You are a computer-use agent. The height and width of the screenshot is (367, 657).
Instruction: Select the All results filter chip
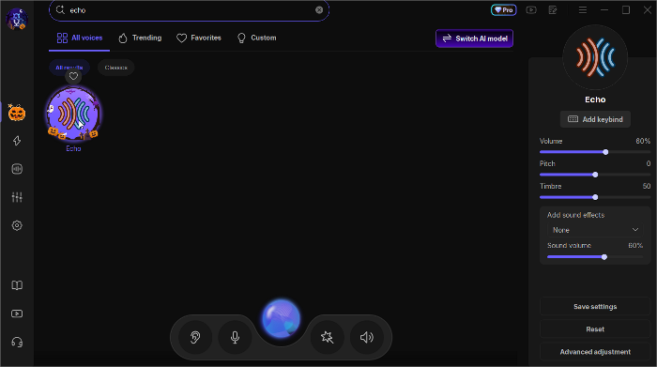[x=69, y=68]
